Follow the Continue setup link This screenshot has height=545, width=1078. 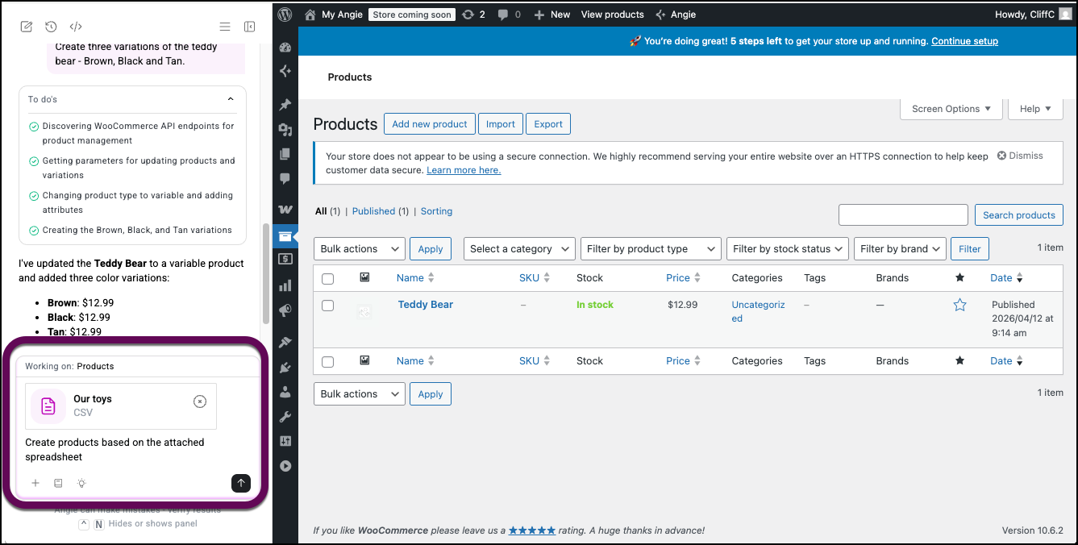tap(964, 41)
